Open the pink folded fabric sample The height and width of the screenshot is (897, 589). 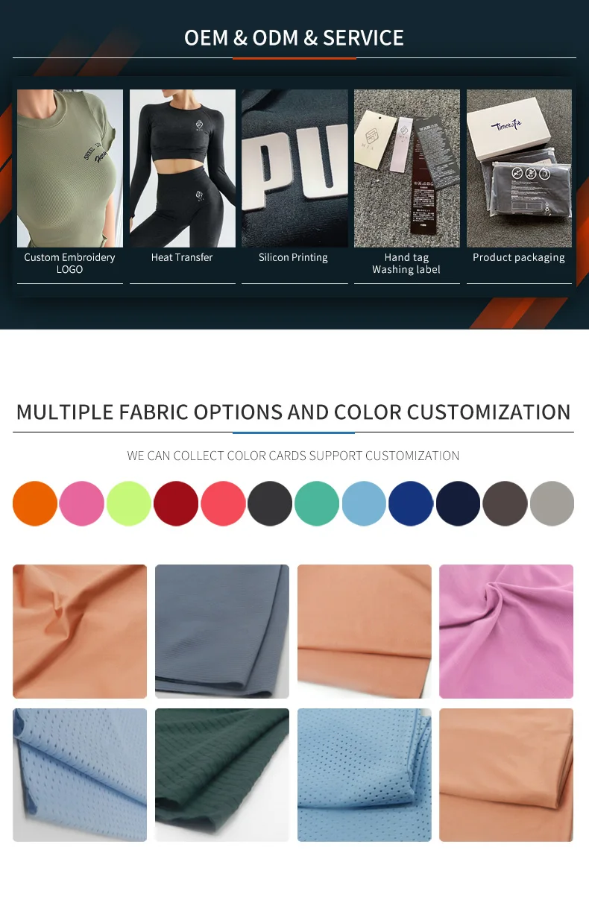click(x=506, y=632)
